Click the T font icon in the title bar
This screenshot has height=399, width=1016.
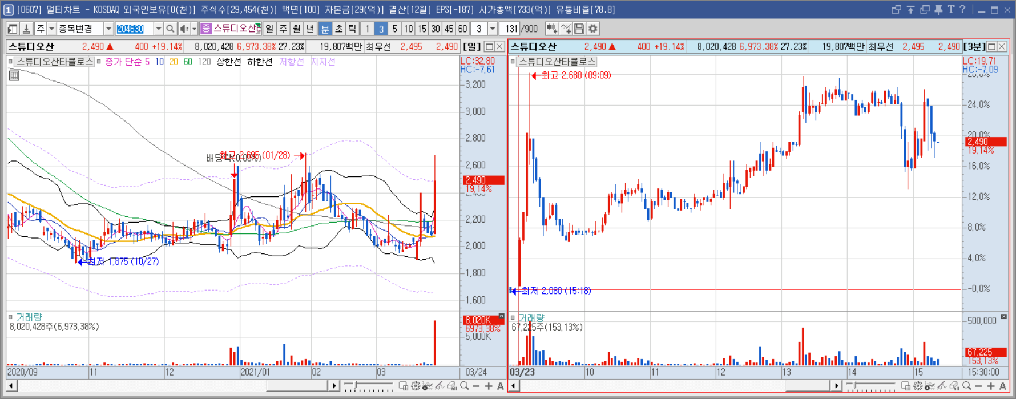tap(950, 10)
